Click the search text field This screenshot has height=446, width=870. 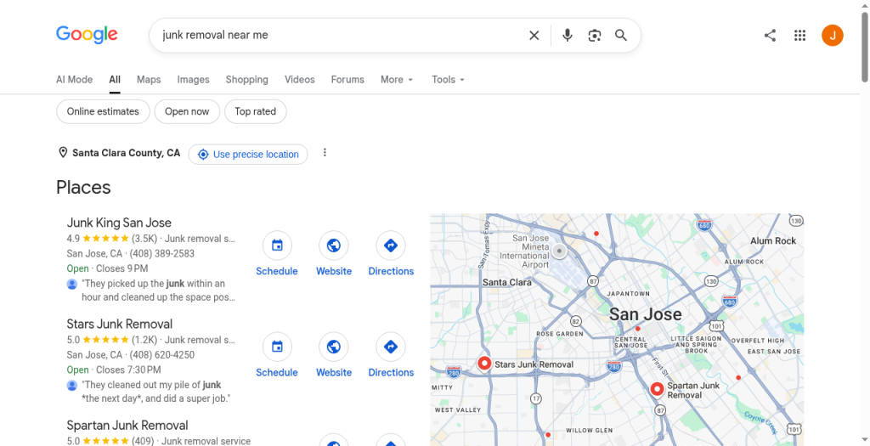click(338, 35)
